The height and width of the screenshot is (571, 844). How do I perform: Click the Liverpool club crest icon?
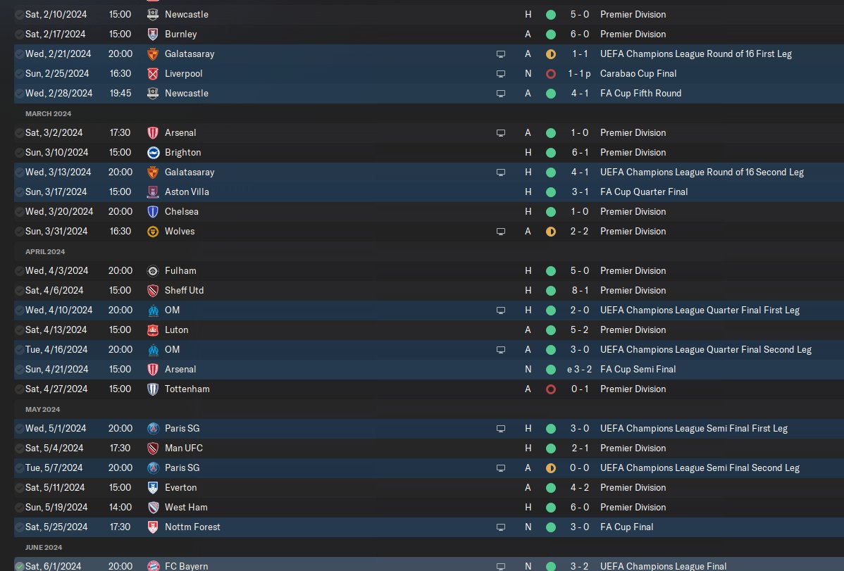click(x=153, y=74)
